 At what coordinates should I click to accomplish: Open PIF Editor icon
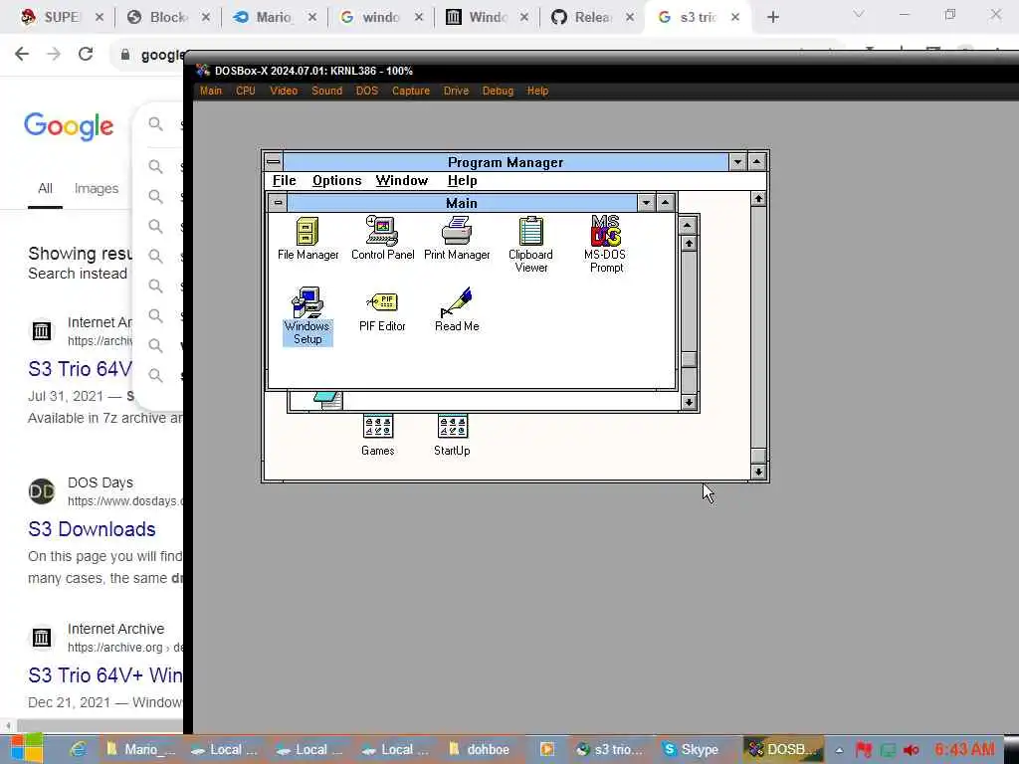click(382, 310)
